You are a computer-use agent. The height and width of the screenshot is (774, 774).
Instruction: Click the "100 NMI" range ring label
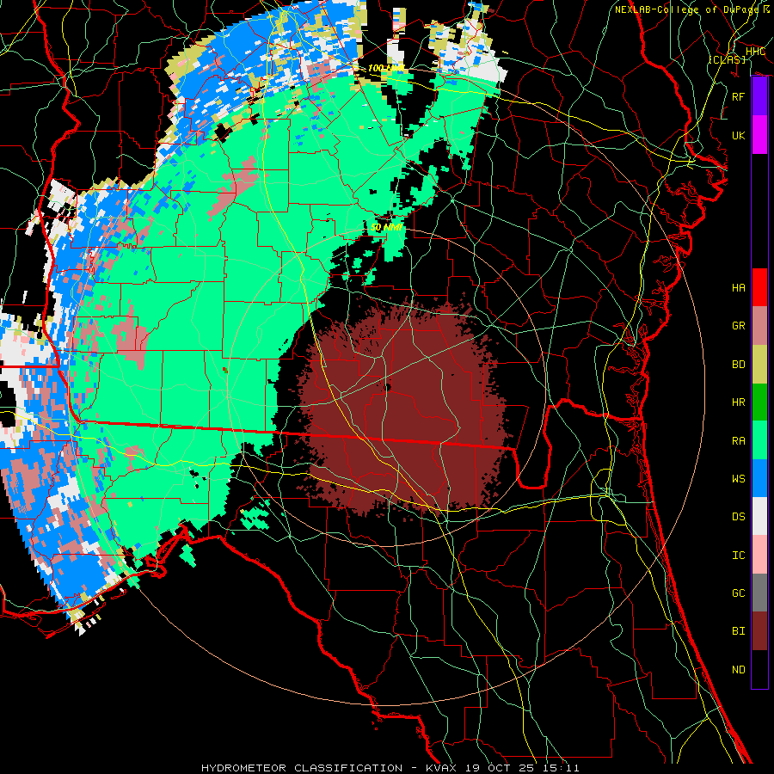click(386, 68)
